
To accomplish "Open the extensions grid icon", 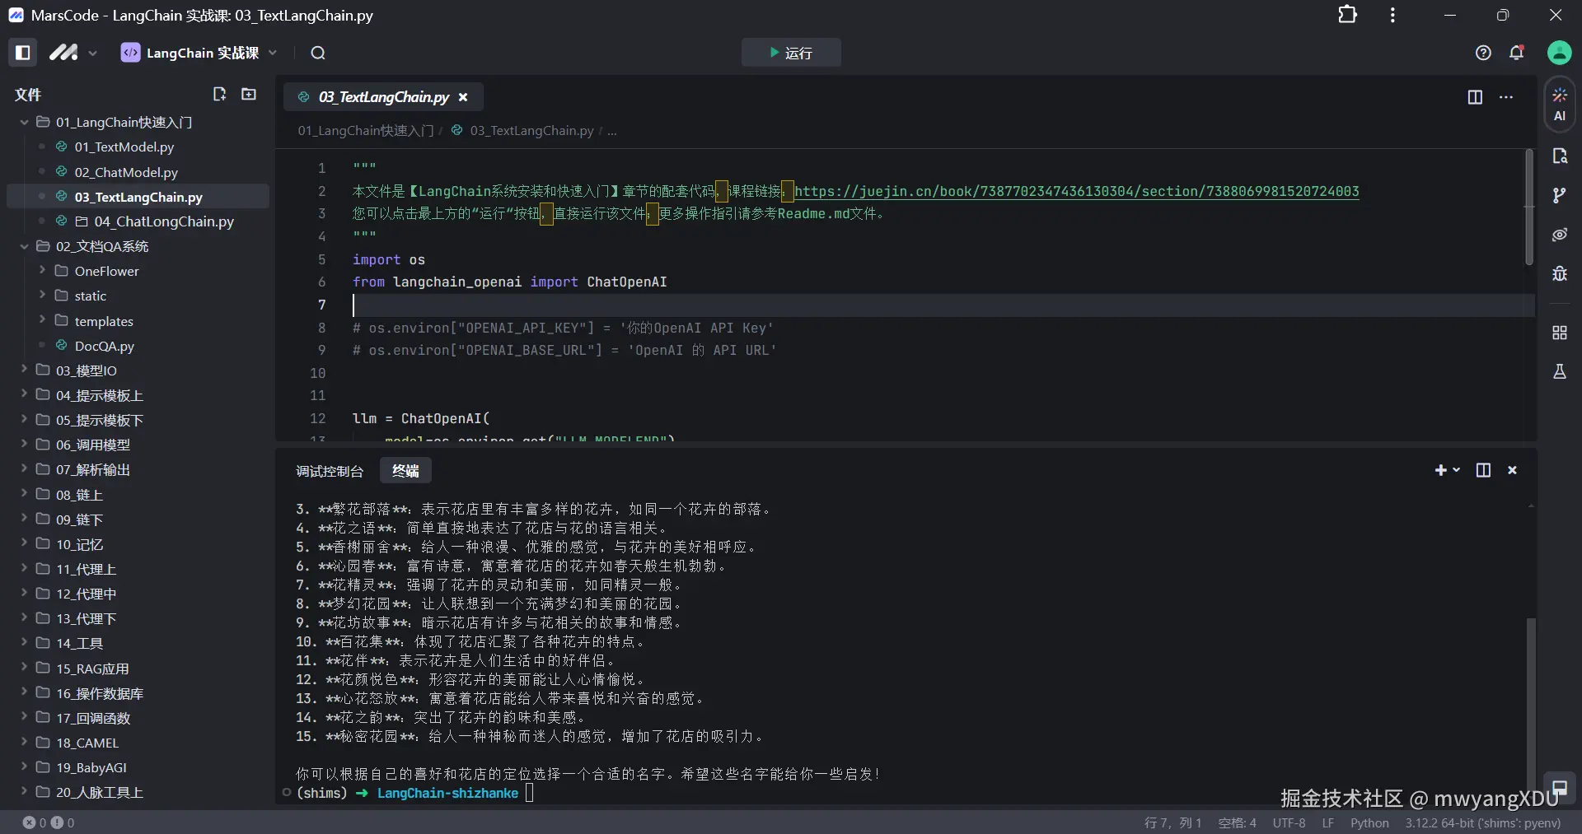I will pos(1559,333).
